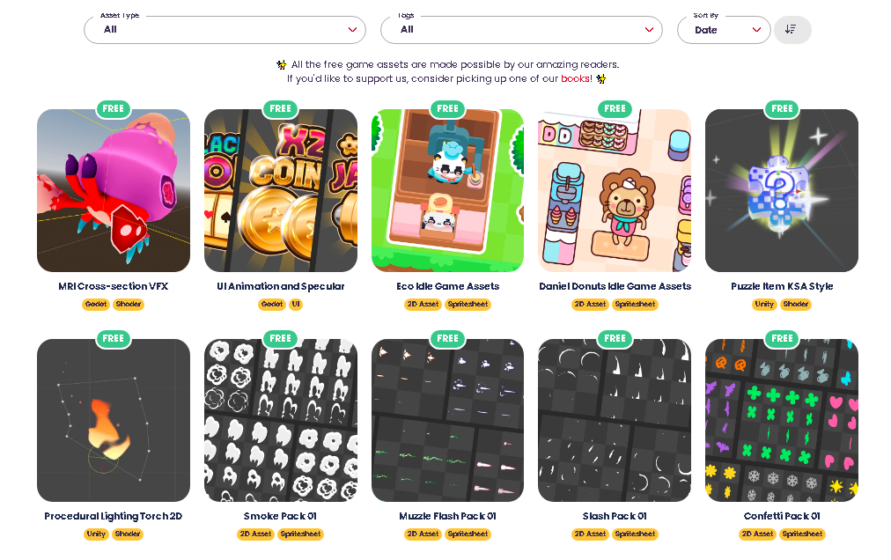Open the Slash Pack 01 thumbnail
The image size is (891, 560).
click(x=615, y=420)
